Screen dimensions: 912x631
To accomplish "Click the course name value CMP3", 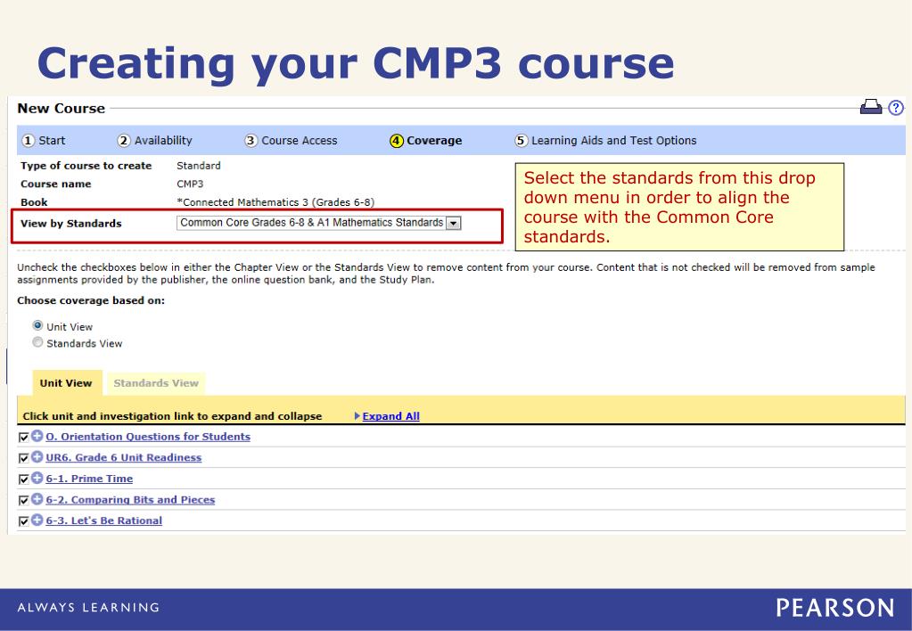I will [190, 184].
